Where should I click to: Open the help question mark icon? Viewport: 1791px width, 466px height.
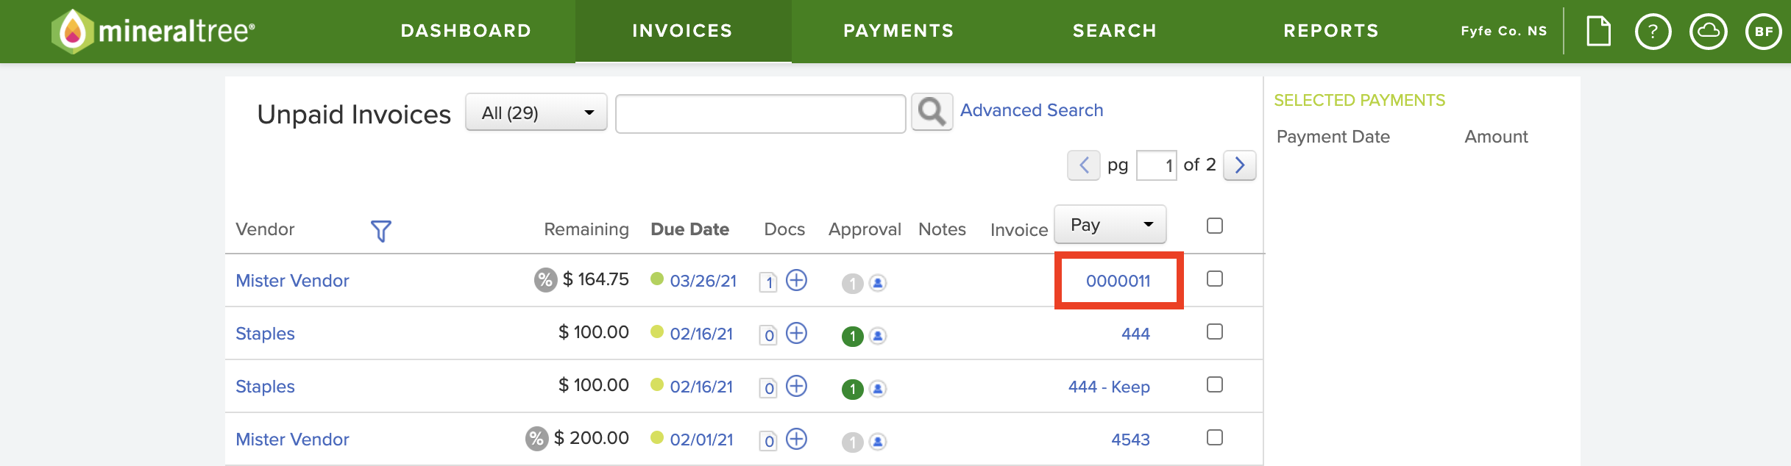tap(1653, 32)
